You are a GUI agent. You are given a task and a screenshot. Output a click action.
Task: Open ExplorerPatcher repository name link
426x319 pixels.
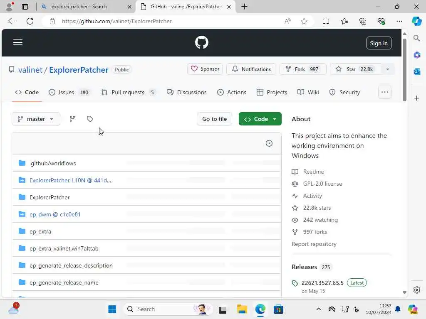79,70
